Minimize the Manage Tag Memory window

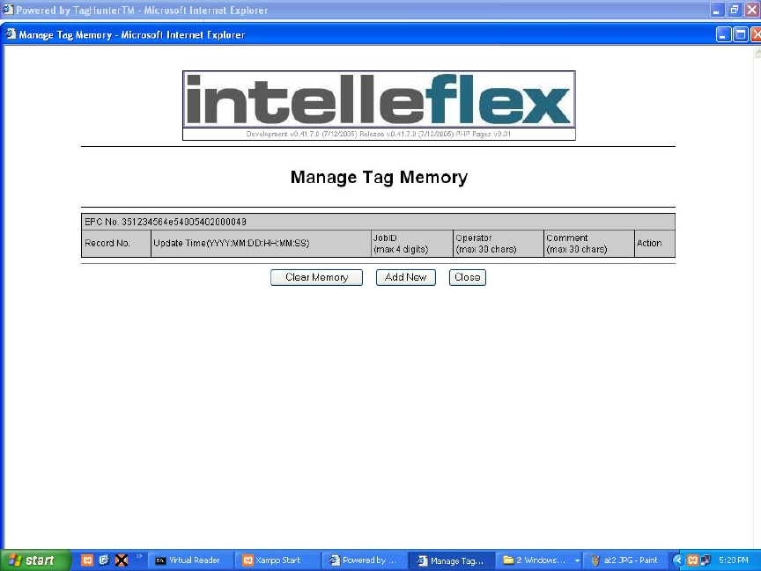coord(723,34)
